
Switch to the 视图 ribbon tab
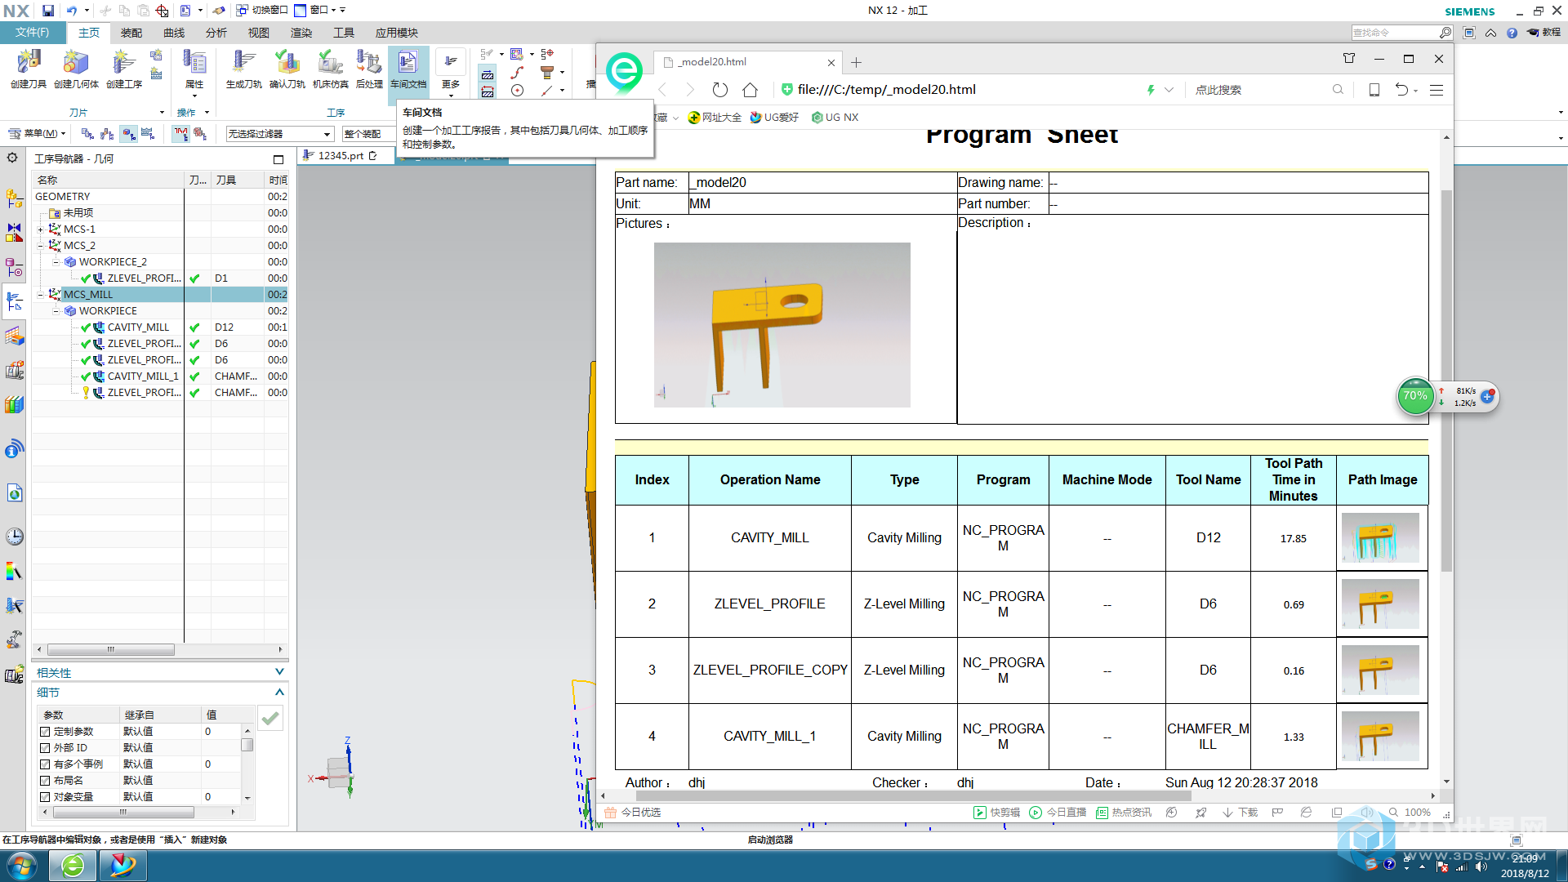coord(259,33)
